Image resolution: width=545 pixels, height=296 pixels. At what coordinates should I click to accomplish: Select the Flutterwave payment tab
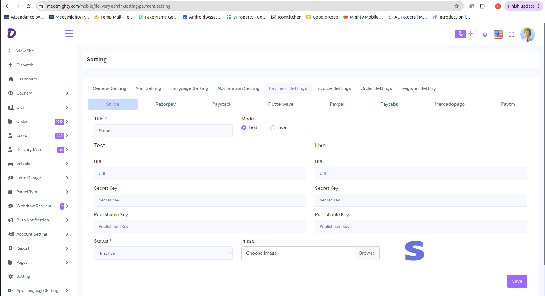[281, 104]
